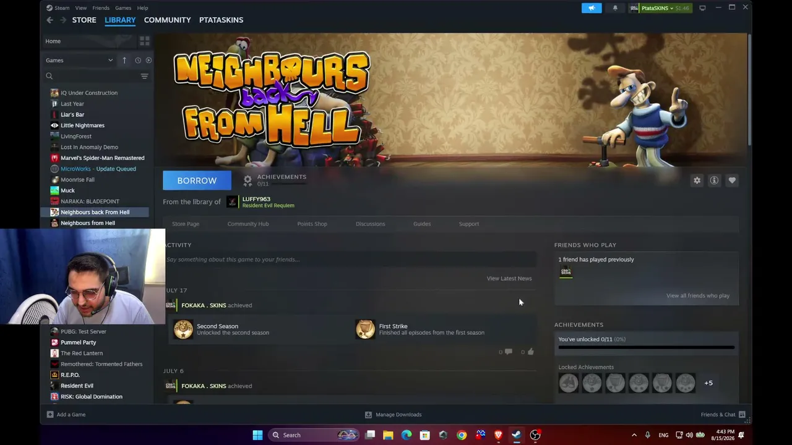Open the Windows Start menu

(x=257, y=435)
